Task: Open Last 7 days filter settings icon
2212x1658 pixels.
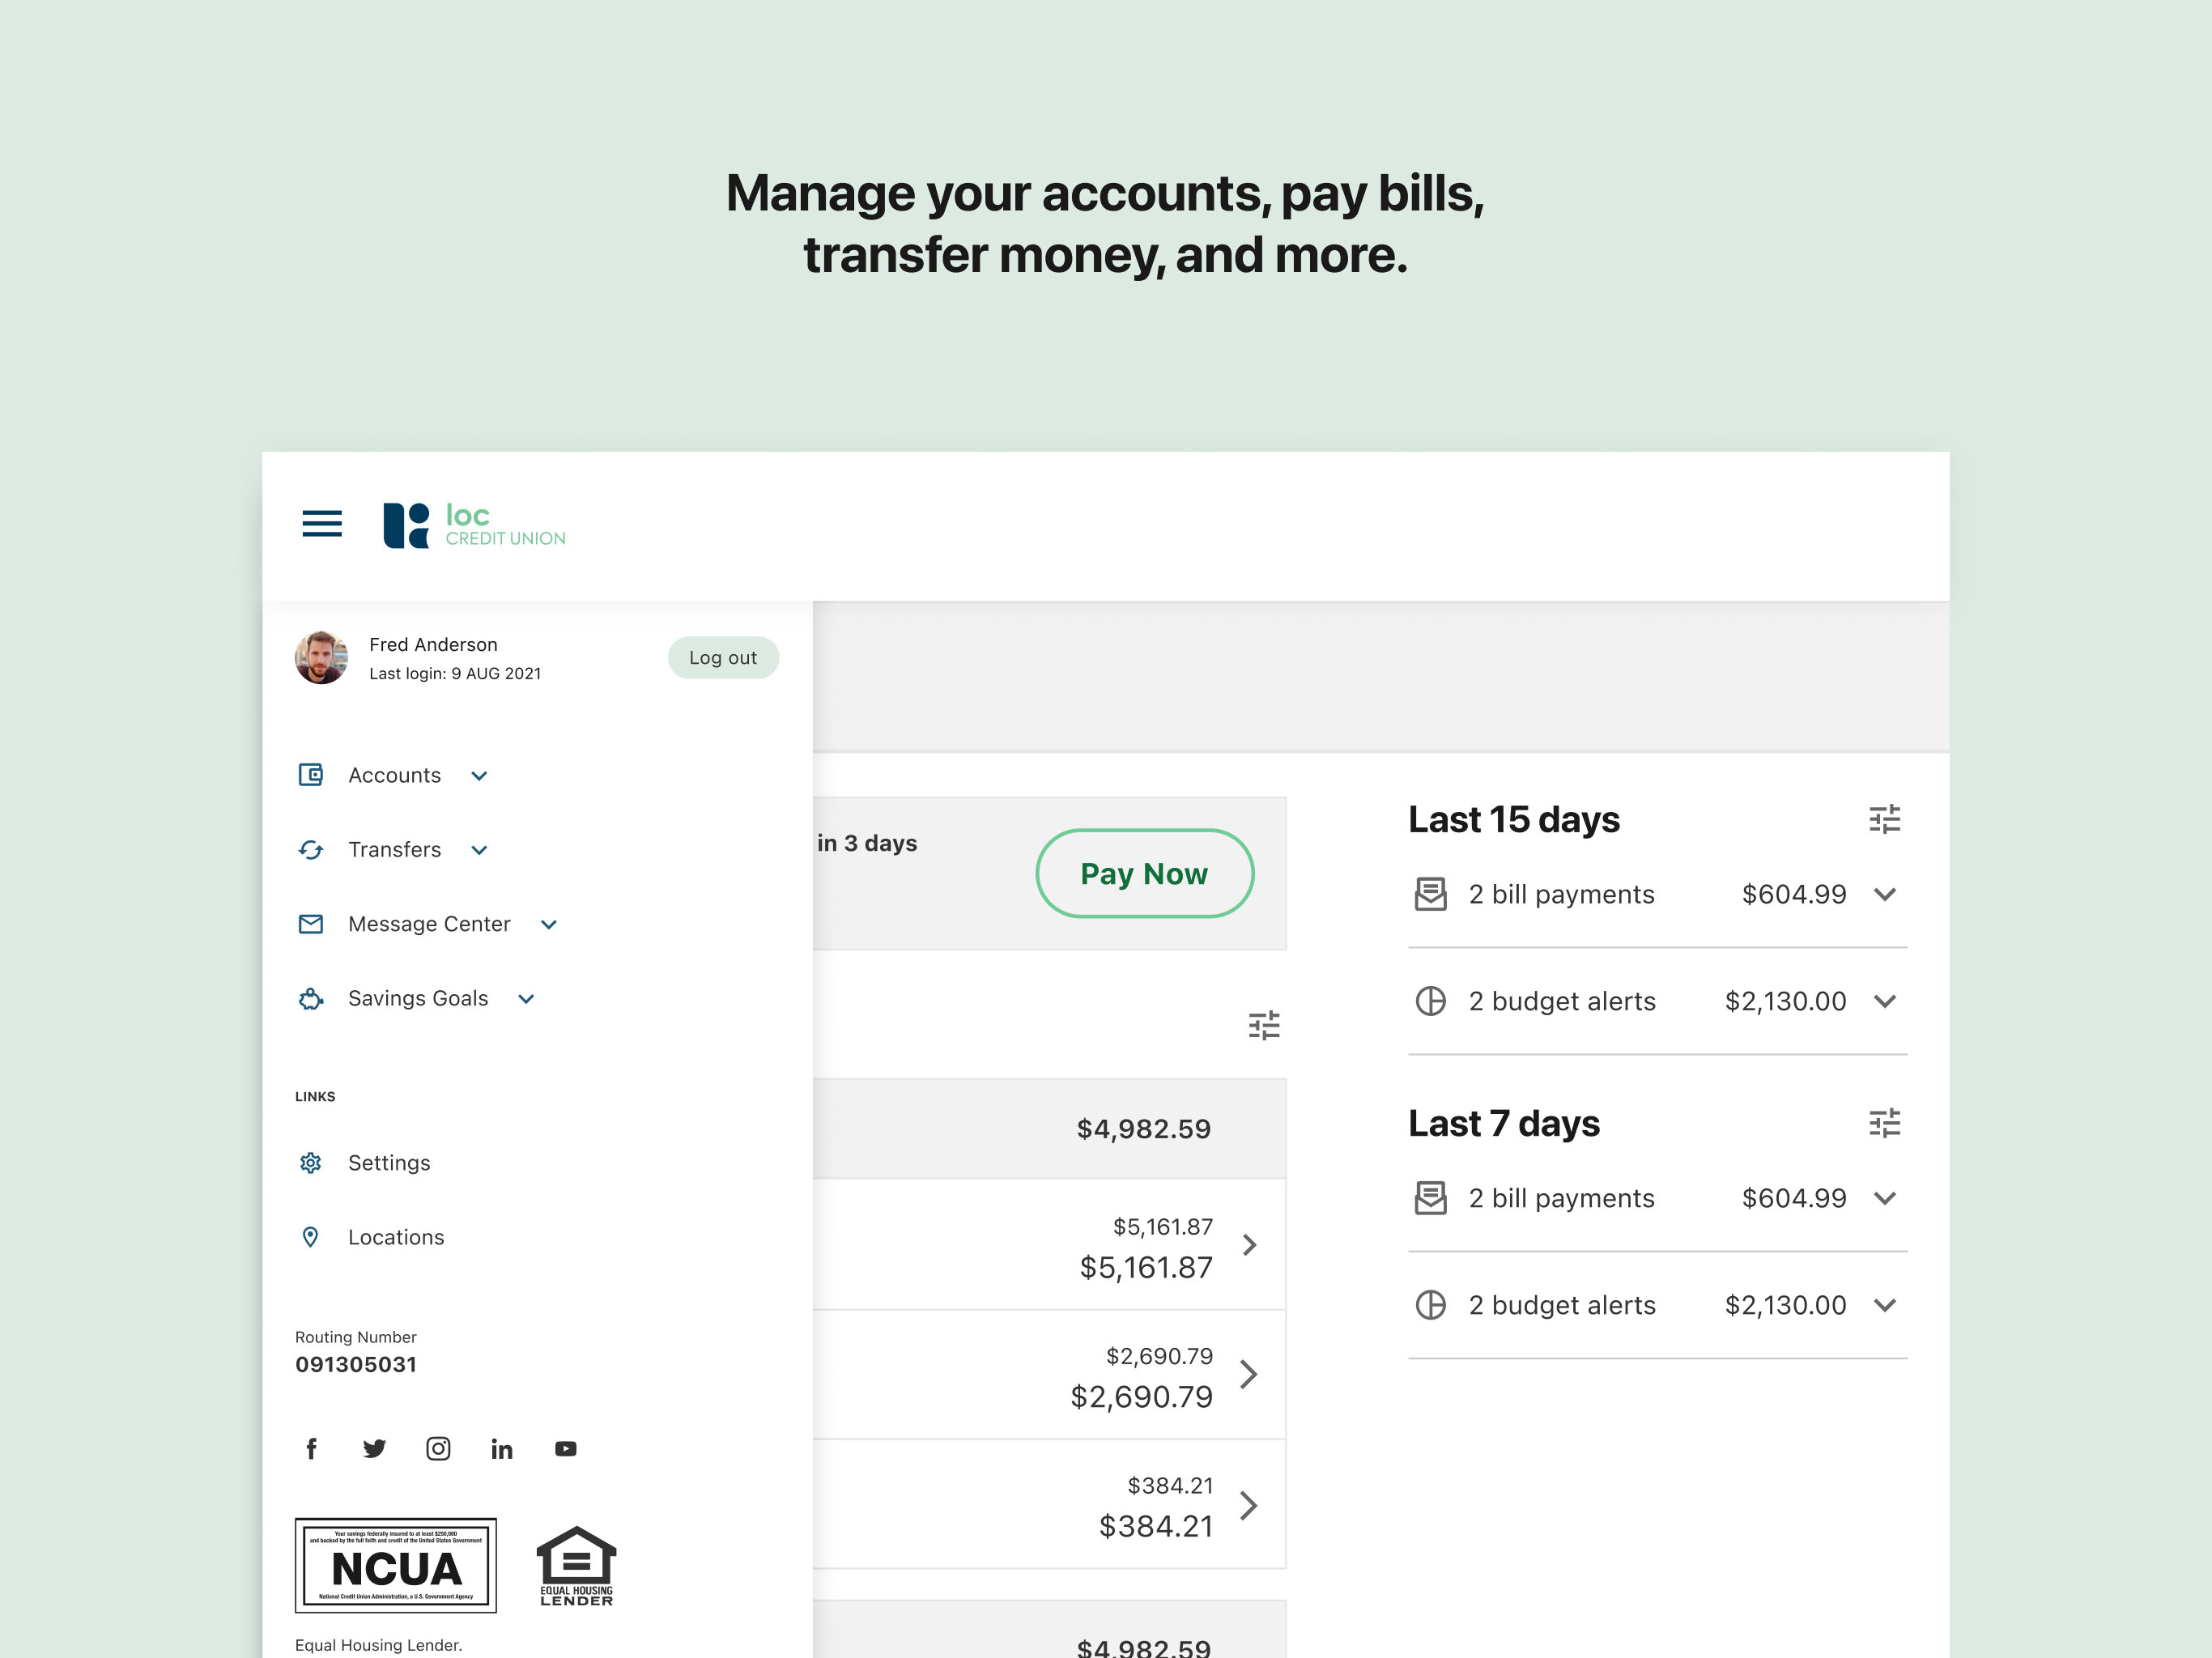Action: pyautogui.click(x=1885, y=1124)
